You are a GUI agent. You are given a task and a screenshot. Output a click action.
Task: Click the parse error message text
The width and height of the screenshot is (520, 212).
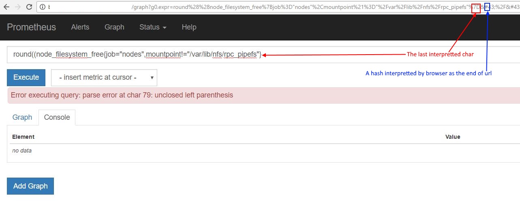[122, 95]
